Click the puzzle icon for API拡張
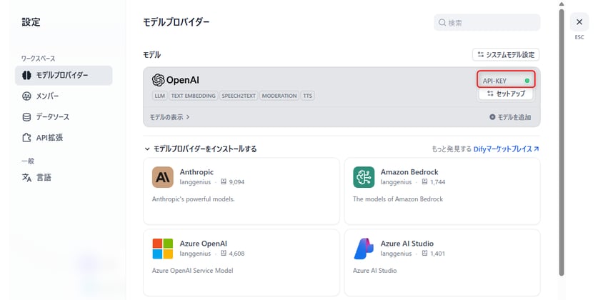This screenshot has width=603, height=300. (26, 138)
